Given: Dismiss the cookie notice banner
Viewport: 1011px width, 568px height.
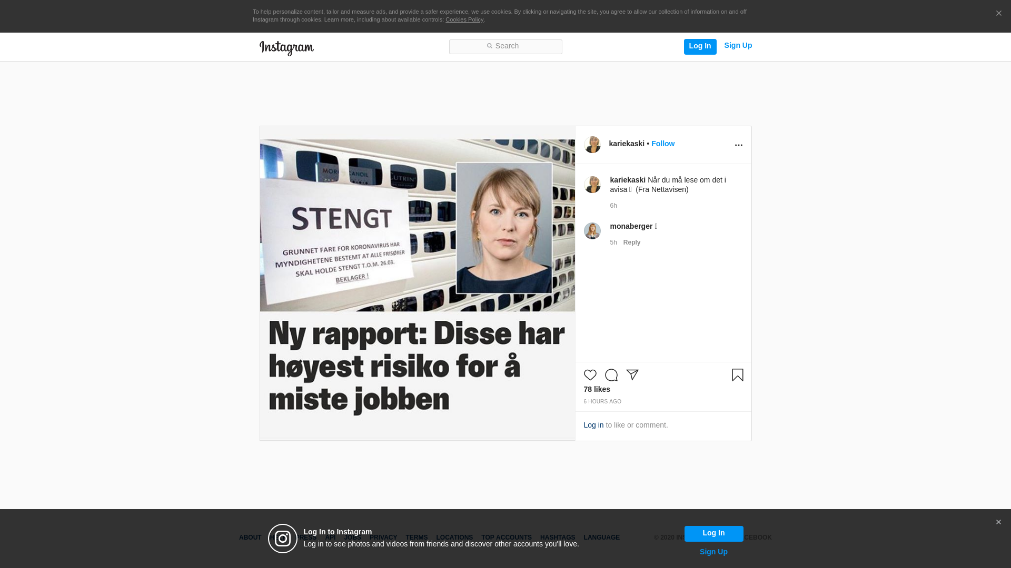Looking at the screenshot, I should [998, 14].
